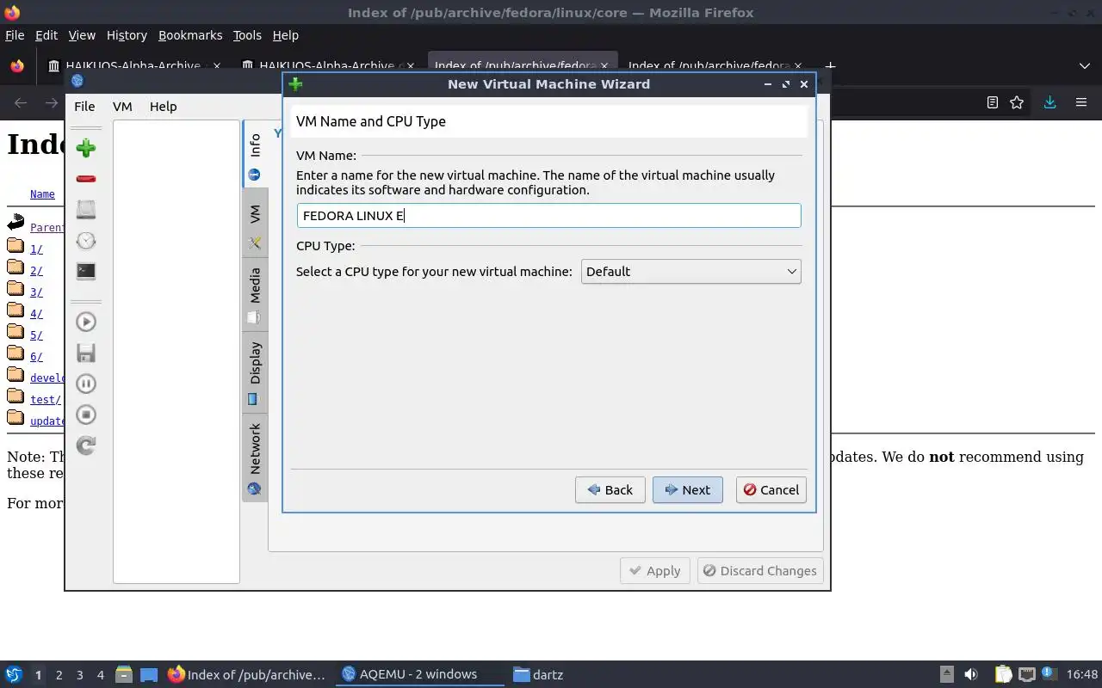Image resolution: width=1102 pixels, height=688 pixels.
Task: Switch to virtual desktop 3
Action: coord(80,675)
